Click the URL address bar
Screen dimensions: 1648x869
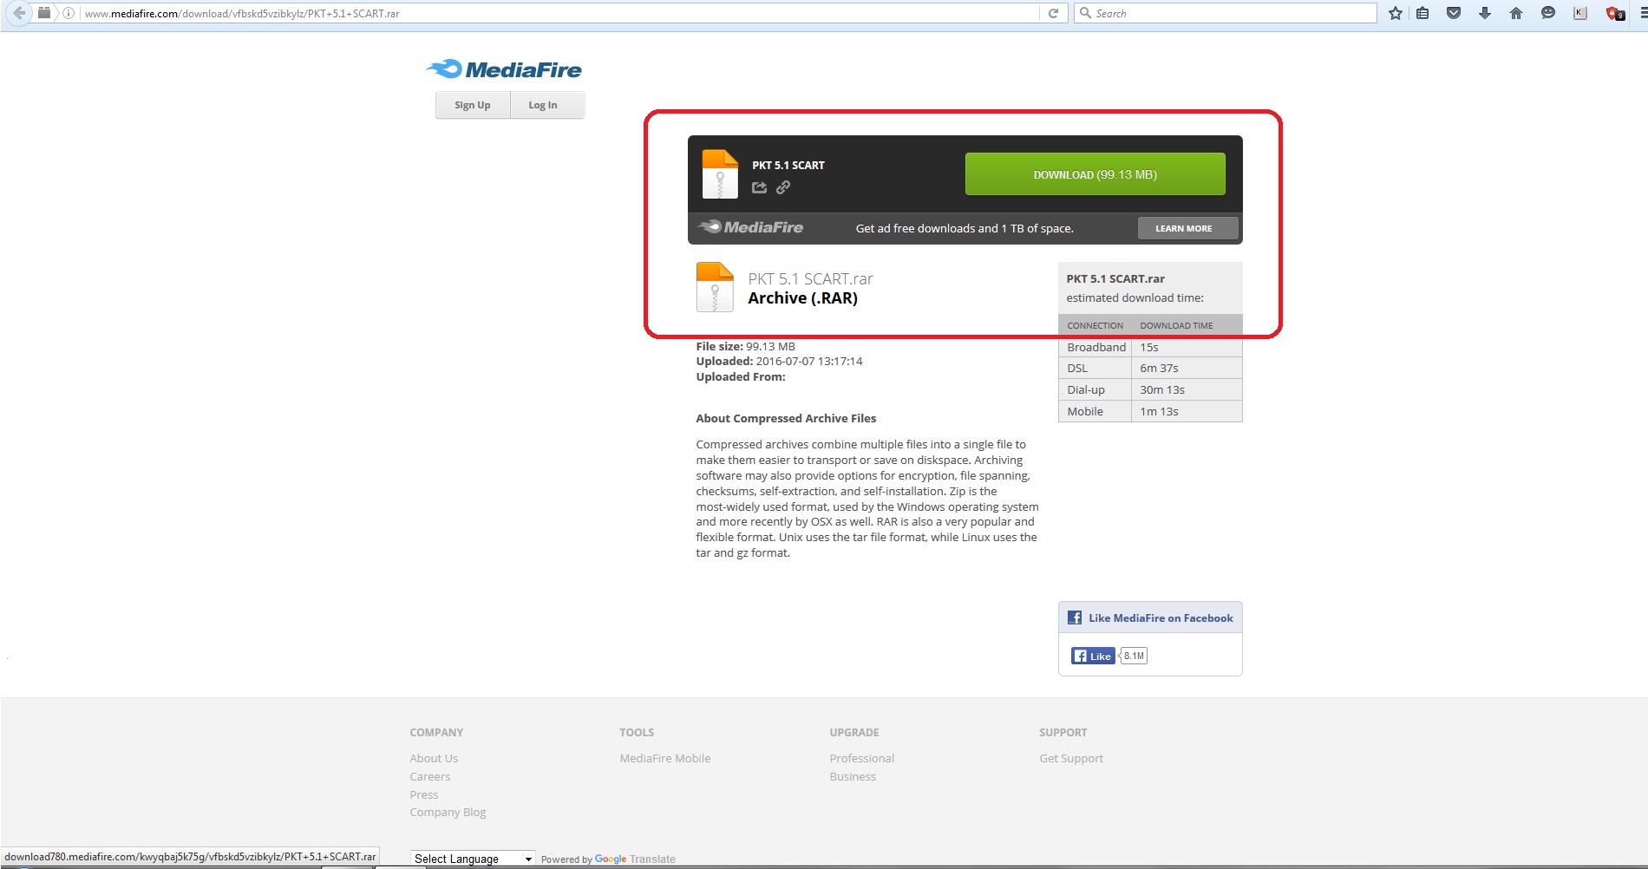(x=555, y=13)
